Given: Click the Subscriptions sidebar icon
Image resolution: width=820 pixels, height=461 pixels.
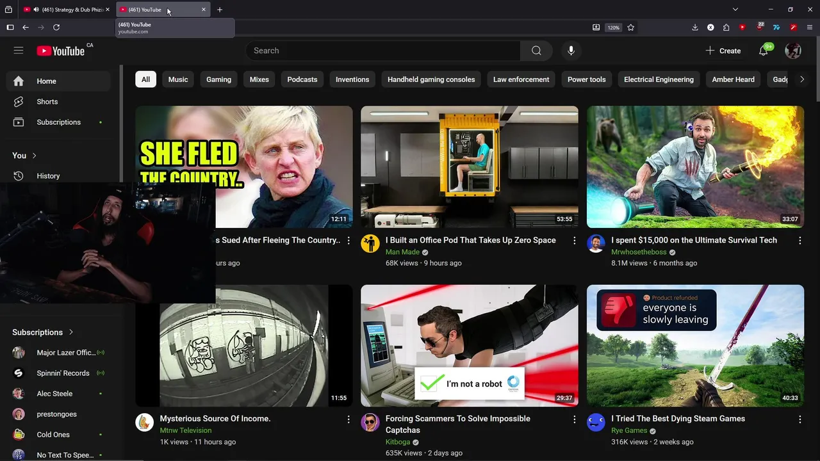Looking at the screenshot, I should tap(19, 122).
